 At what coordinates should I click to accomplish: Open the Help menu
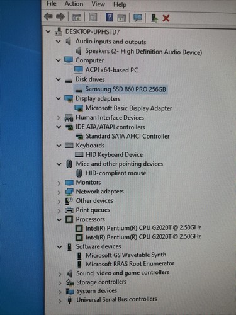[x=120, y=4]
